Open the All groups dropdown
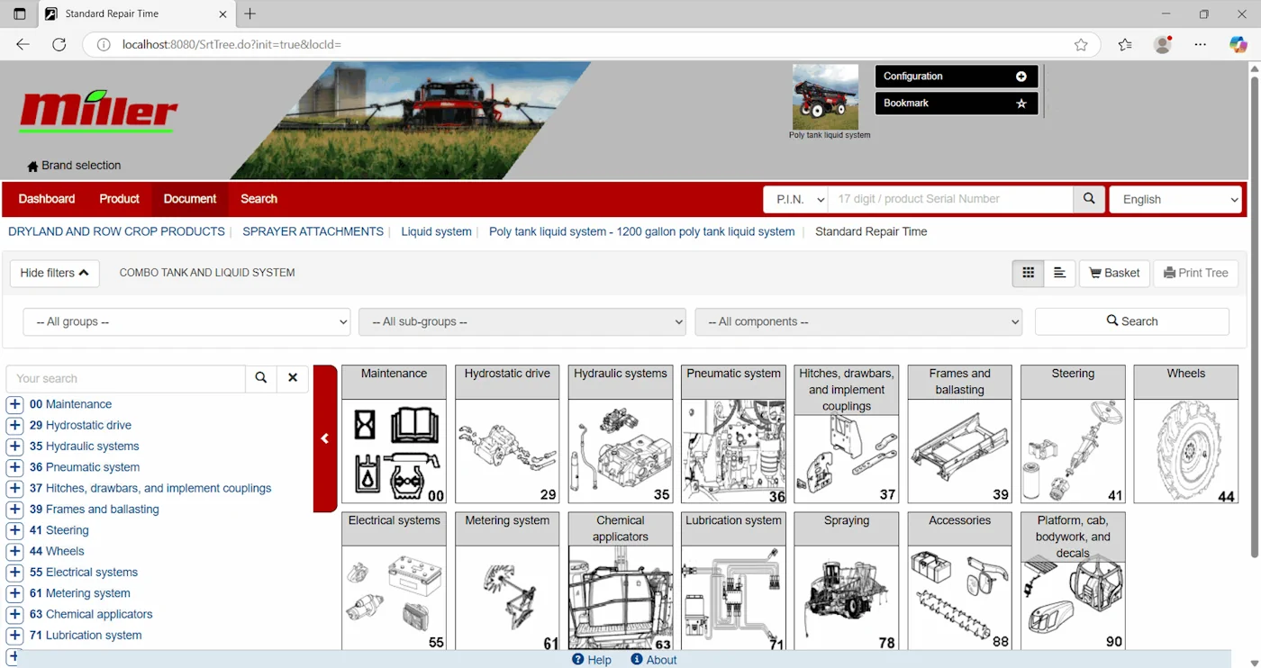 (186, 321)
